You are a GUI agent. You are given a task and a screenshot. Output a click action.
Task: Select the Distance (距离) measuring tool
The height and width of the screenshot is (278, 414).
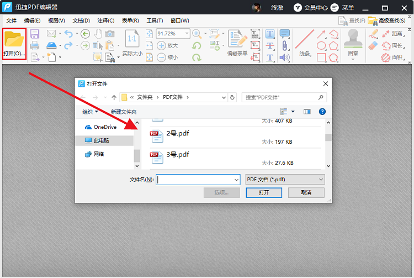(x=393, y=34)
